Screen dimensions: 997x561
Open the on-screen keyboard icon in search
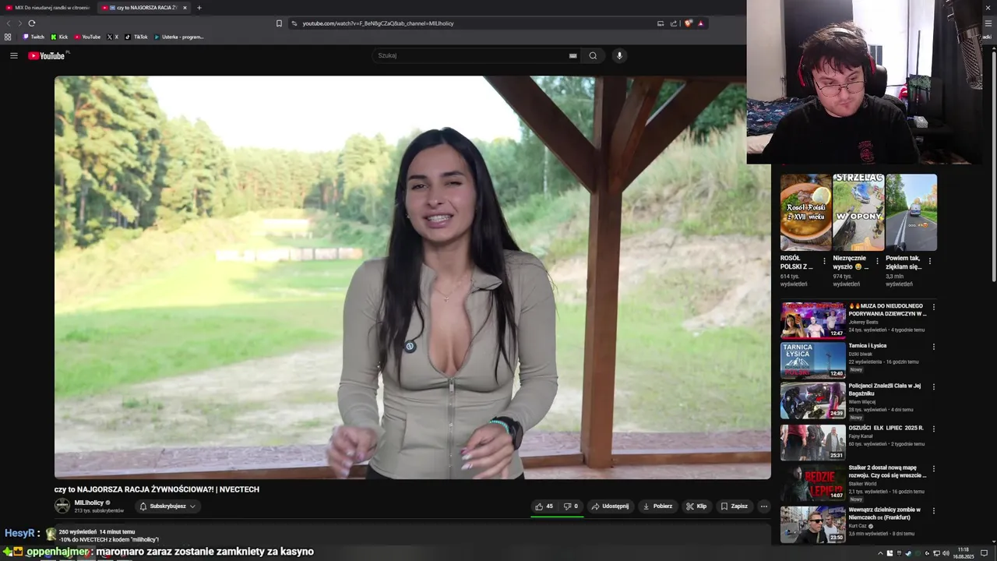click(x=572, y=55)
